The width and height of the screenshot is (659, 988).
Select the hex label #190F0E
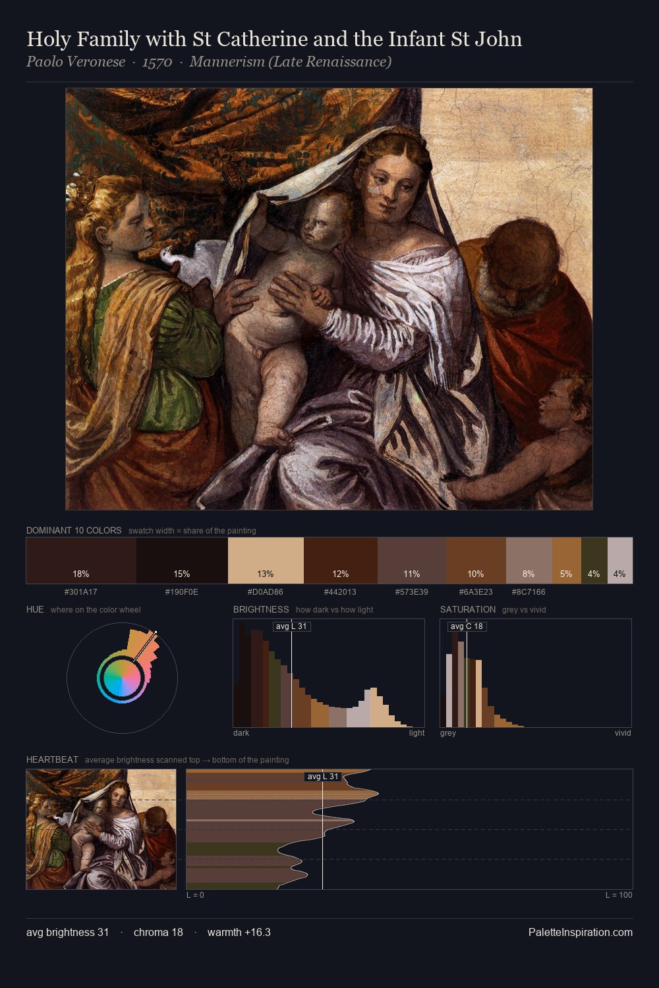[x=182, y=592]
